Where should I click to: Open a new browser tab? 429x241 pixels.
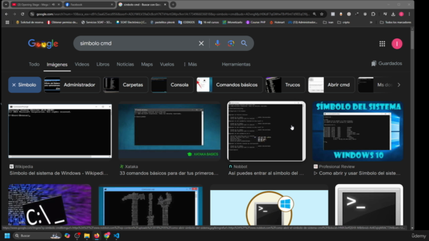[x=173, y=5]
